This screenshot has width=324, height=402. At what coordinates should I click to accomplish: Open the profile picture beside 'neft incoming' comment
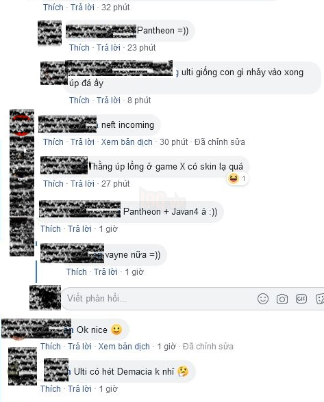pos(22,123)
